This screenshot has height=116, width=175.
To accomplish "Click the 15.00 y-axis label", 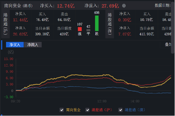I will 9,59.
